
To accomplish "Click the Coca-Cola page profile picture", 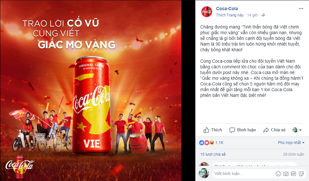I will [206, 12].
